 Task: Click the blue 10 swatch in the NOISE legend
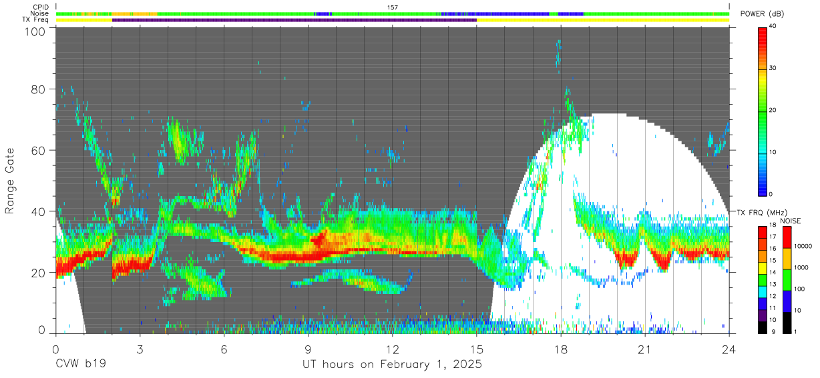786,301
